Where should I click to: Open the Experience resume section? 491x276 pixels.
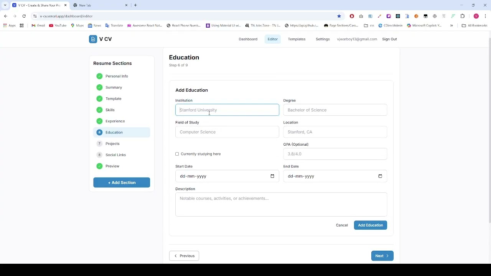click(122, 121)
